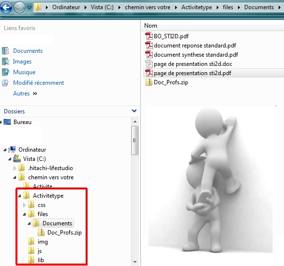Select the BO_STI2D.pdf file icon
This screenshot has height=266, width=284.
coord(149,36)
